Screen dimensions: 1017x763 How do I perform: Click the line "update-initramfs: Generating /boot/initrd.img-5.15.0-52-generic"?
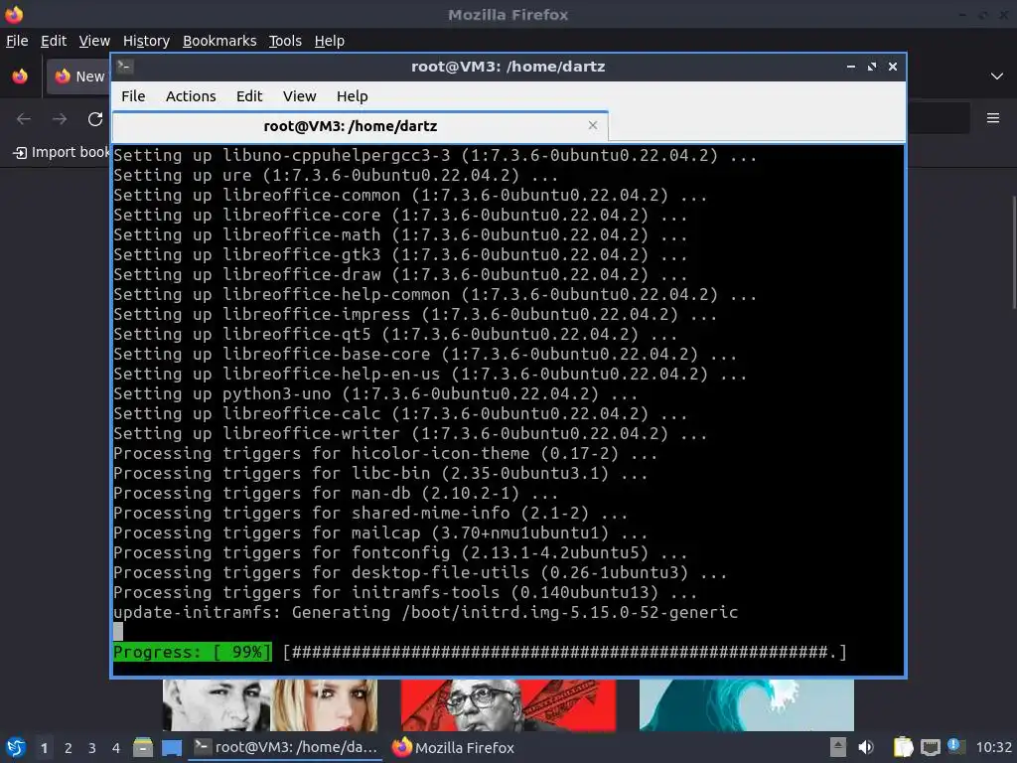425,612
